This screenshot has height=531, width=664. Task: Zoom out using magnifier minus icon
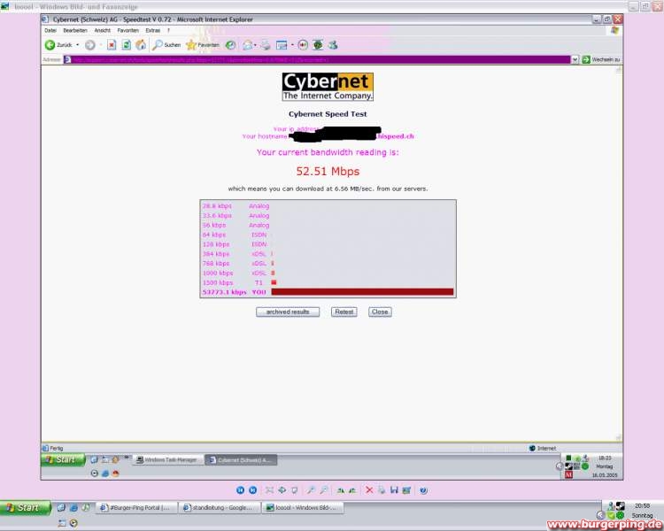(323, 489)
